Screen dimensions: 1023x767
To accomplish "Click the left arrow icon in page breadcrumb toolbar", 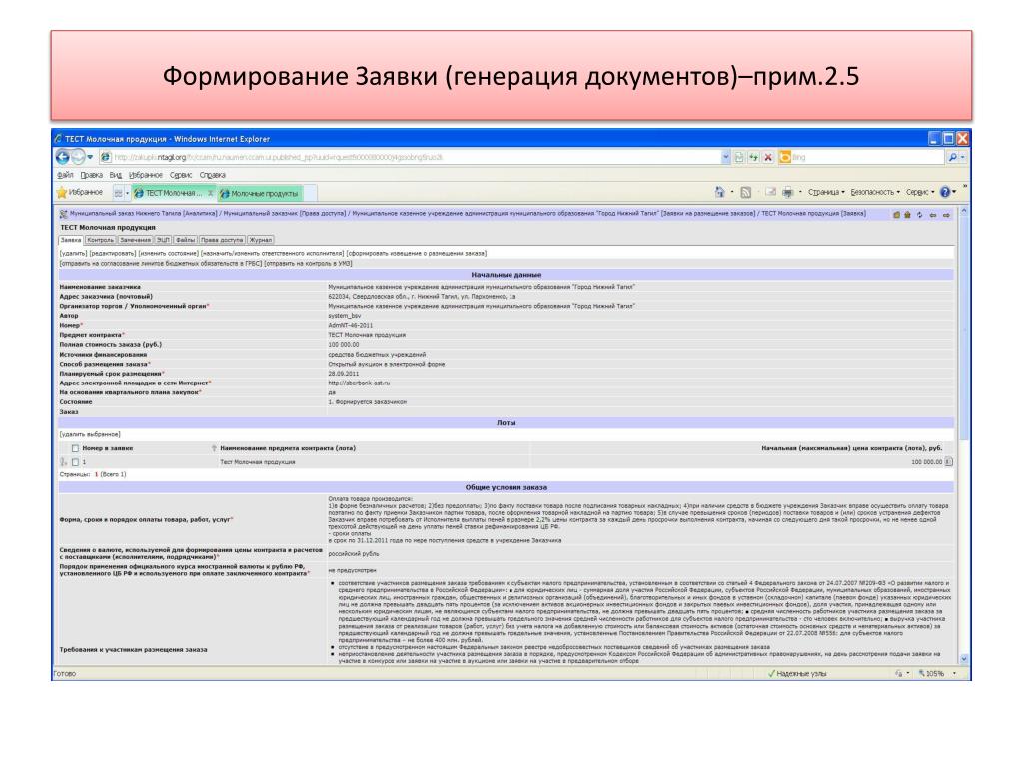I will (933, 215).
